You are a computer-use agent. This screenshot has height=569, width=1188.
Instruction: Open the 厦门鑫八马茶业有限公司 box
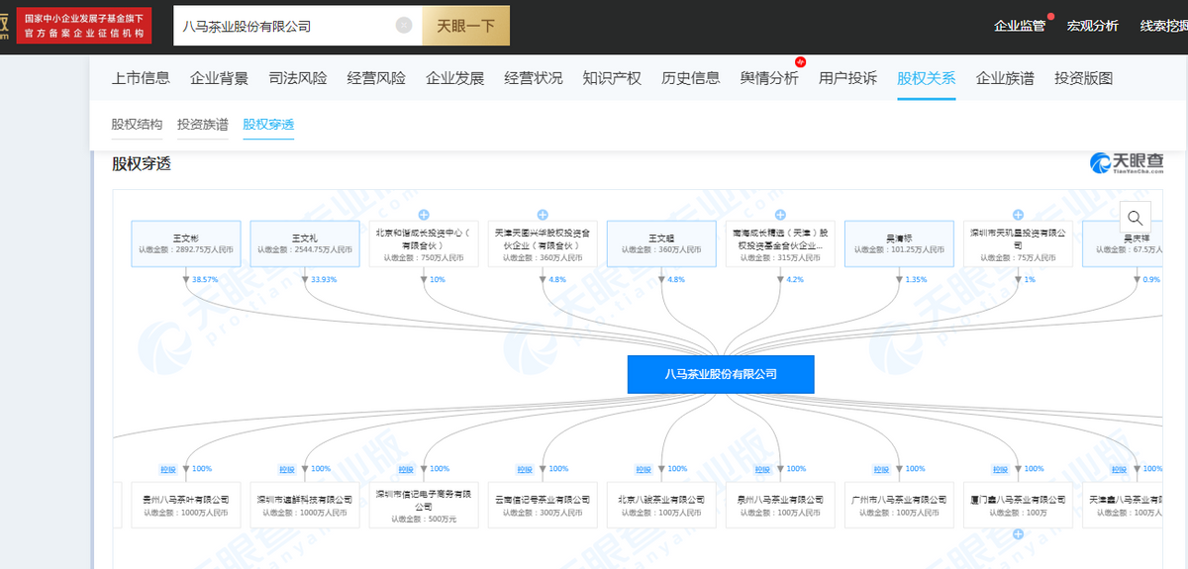[x=1018, y=505]
